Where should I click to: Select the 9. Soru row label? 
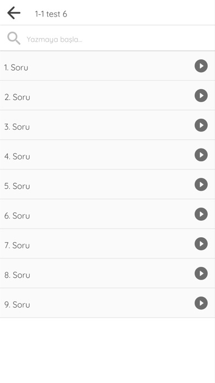coord(17,305)
